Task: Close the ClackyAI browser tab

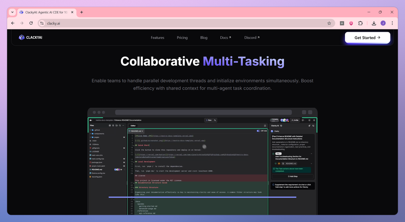Action: (72, 12)
